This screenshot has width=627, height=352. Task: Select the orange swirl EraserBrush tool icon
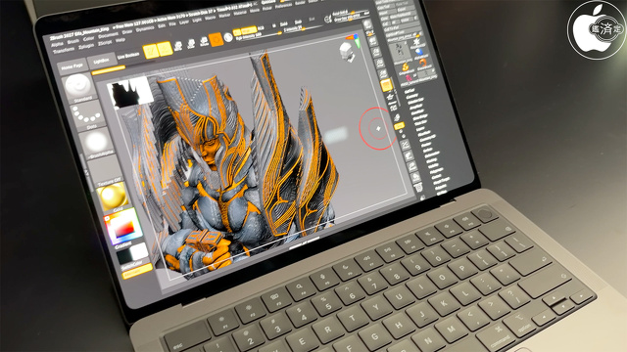pos(422,64)
